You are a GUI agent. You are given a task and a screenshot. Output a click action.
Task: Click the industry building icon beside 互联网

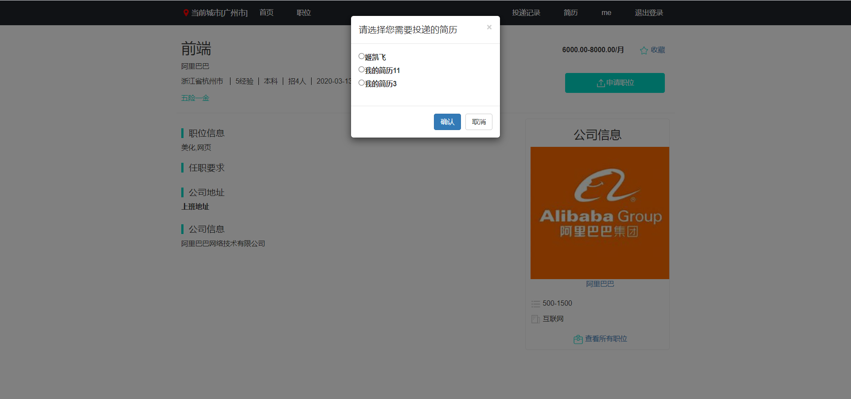pos(535,319)
